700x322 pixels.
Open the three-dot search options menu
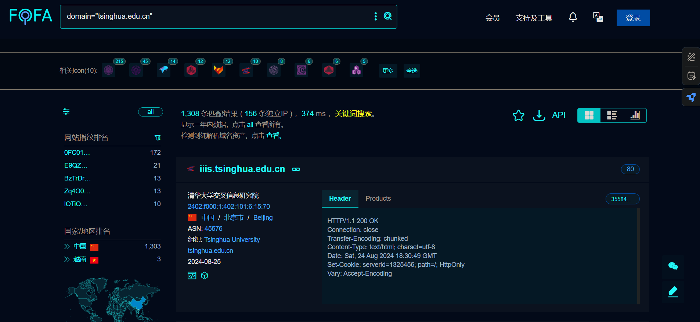coord(375,16)
